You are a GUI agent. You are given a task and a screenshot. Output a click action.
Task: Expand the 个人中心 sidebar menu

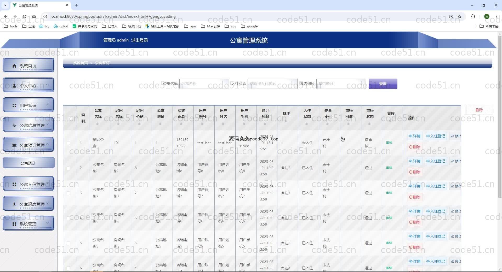pyautogui.click(x=28, y=85)
